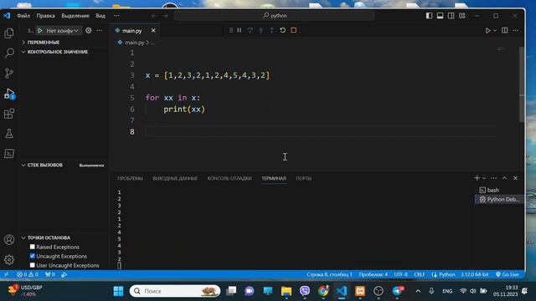This screenshot has height=301, width=536.
Task: Click Go Live in status bar
Action: point(508,274)
